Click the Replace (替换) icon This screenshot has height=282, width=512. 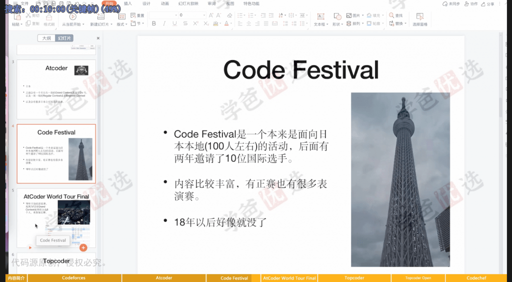click(x=391, y=23)
